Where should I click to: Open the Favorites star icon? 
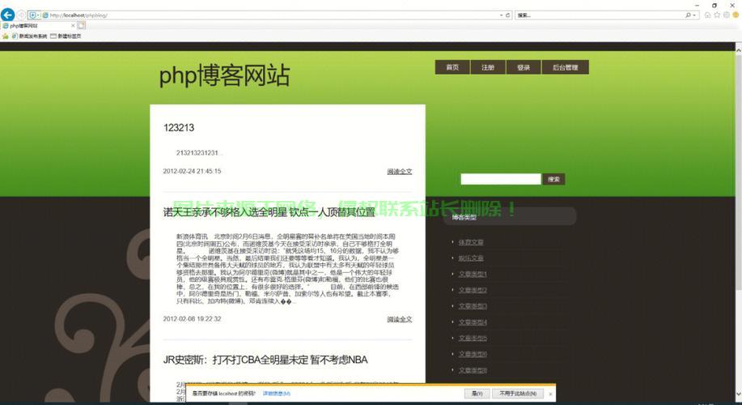(717, 15)
